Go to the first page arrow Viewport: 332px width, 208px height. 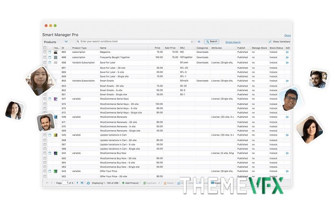coord(47,183)
